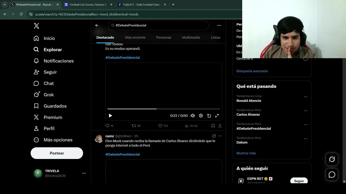Screen dimensions: 346x194
Task: Click #DebatePresidencial hashtag above the video
Action: coord(122,58)
